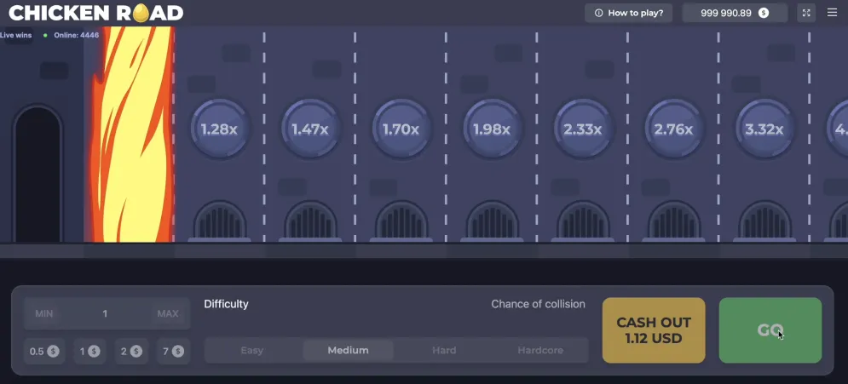Click the 999 990.89 balance display

pos(735,13)
